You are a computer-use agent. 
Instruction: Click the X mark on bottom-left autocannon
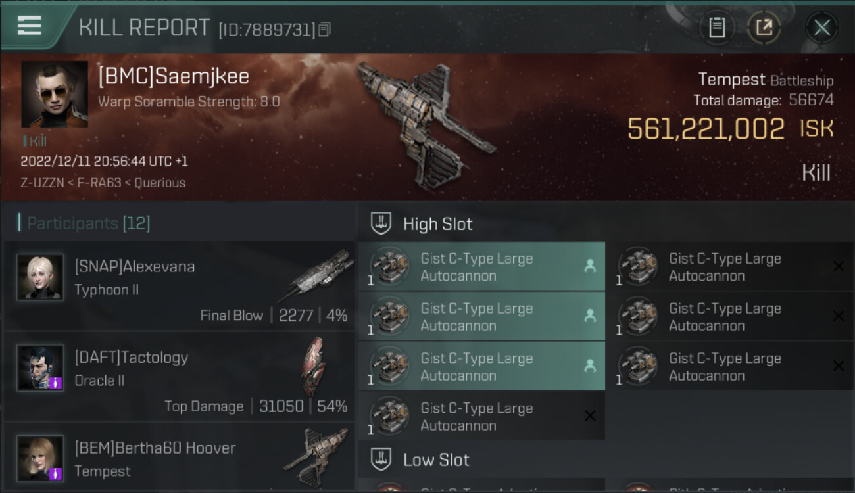(x=590, y=415)
